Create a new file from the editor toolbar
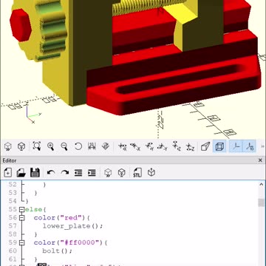266x266 pixels. [x=8, y=173]
